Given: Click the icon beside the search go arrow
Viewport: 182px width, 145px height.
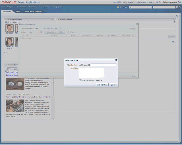Looking at the screenshot, I should [180, 7].
